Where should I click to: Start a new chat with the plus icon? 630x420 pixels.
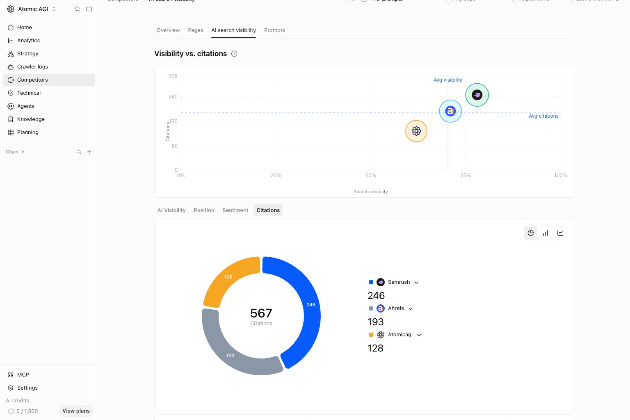click(x=89, y=152)
